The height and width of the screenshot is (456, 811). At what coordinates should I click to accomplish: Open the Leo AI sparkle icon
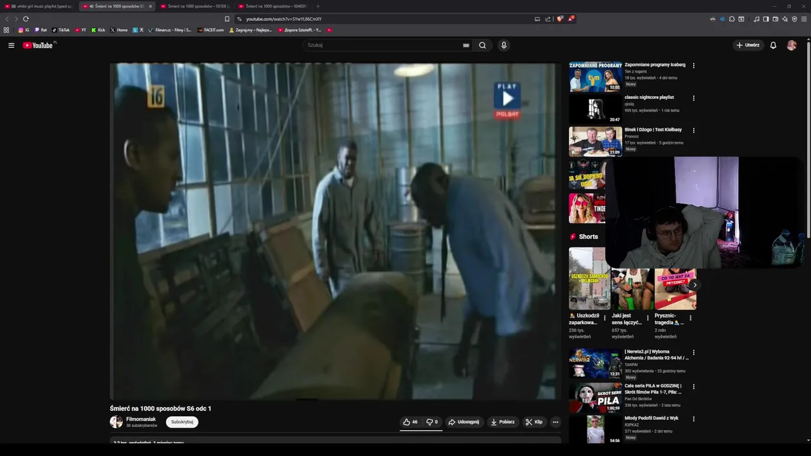(785, 19)
